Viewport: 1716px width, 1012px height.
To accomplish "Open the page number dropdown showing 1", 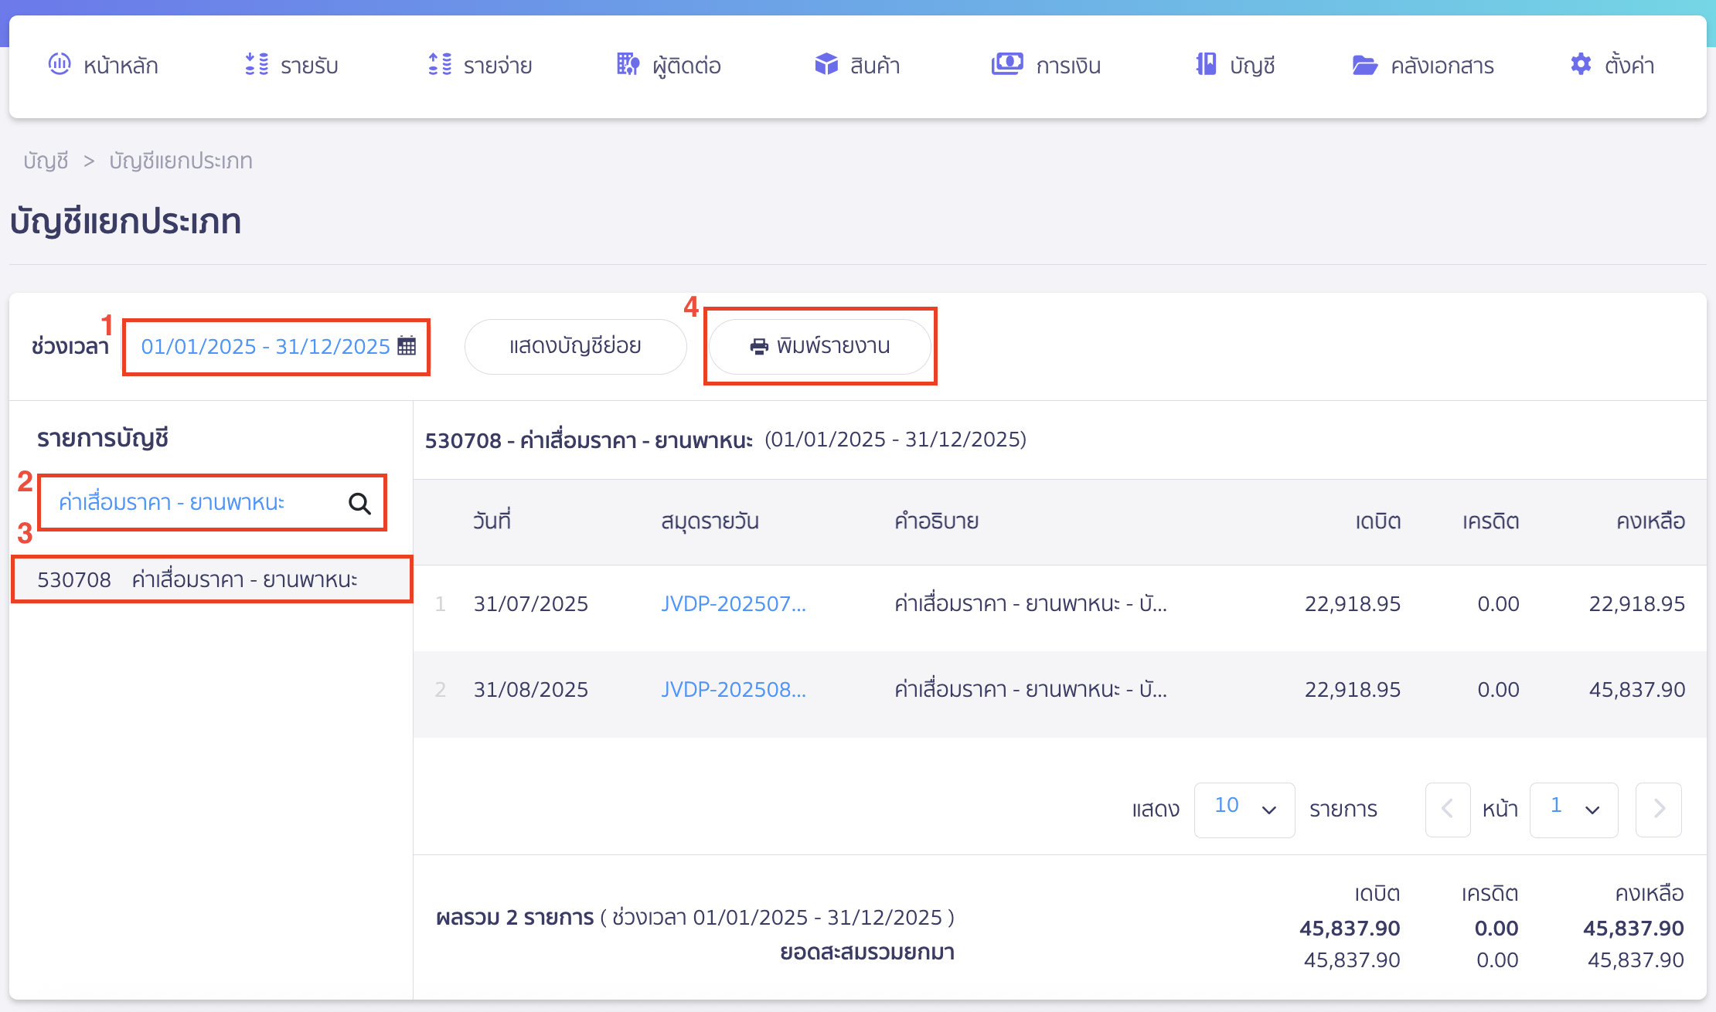I will pyautogui.click(x=1573, y=809).
